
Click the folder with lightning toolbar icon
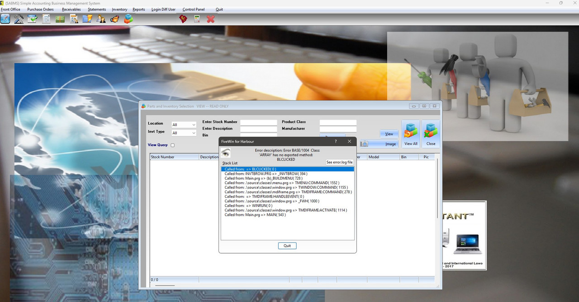(x=87, y=19)
